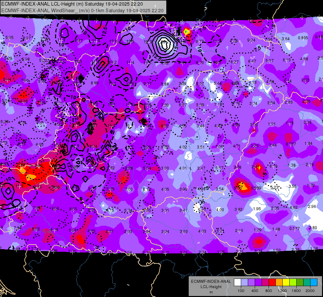
Task: Click the 'ECMWF-INDEX-ANAL' label in the legend box
Action: [x=211, y=281]
